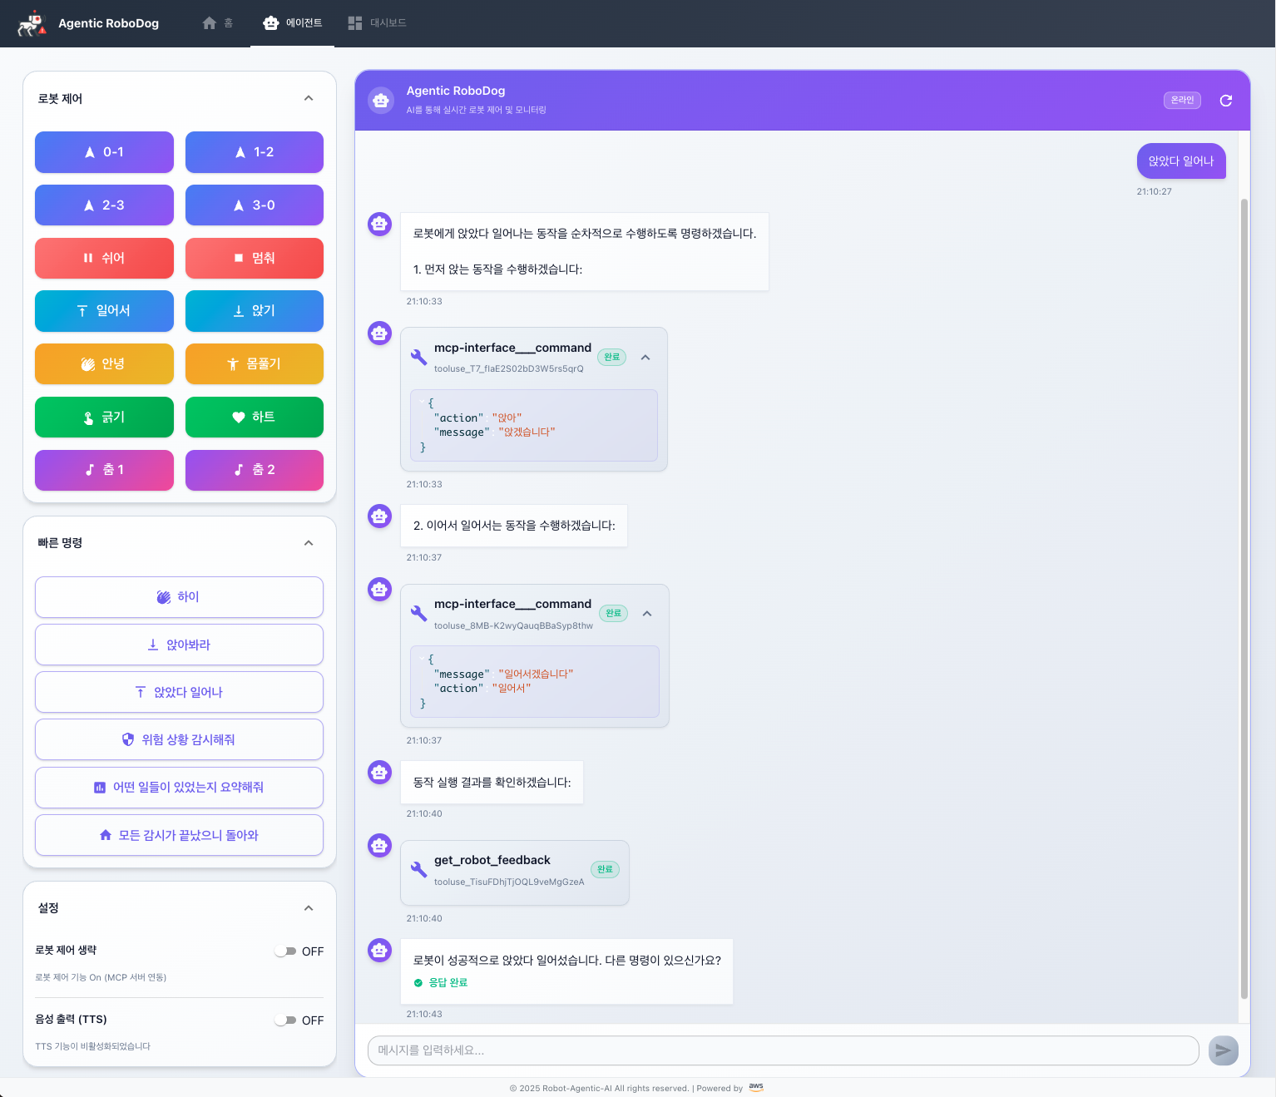Click the 응답 완료 status text
Viewport: 1276px width, 1097px height.
click(448, 982)
